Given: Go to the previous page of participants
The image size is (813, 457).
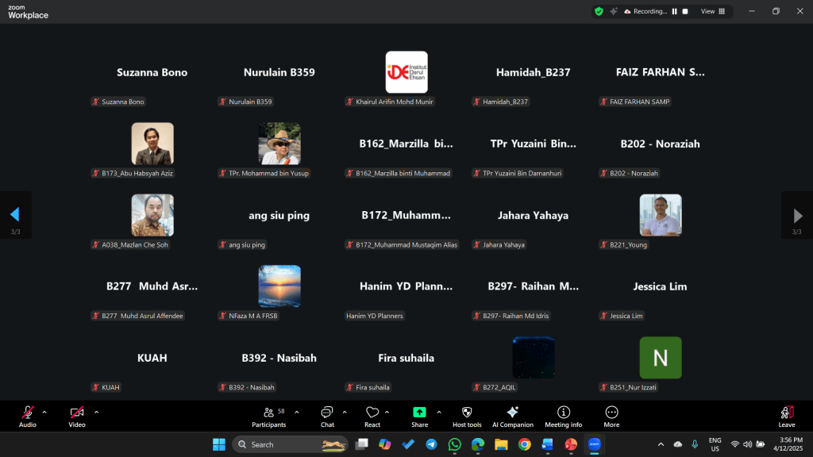Looking at the screenshot, I should (14, 215).
